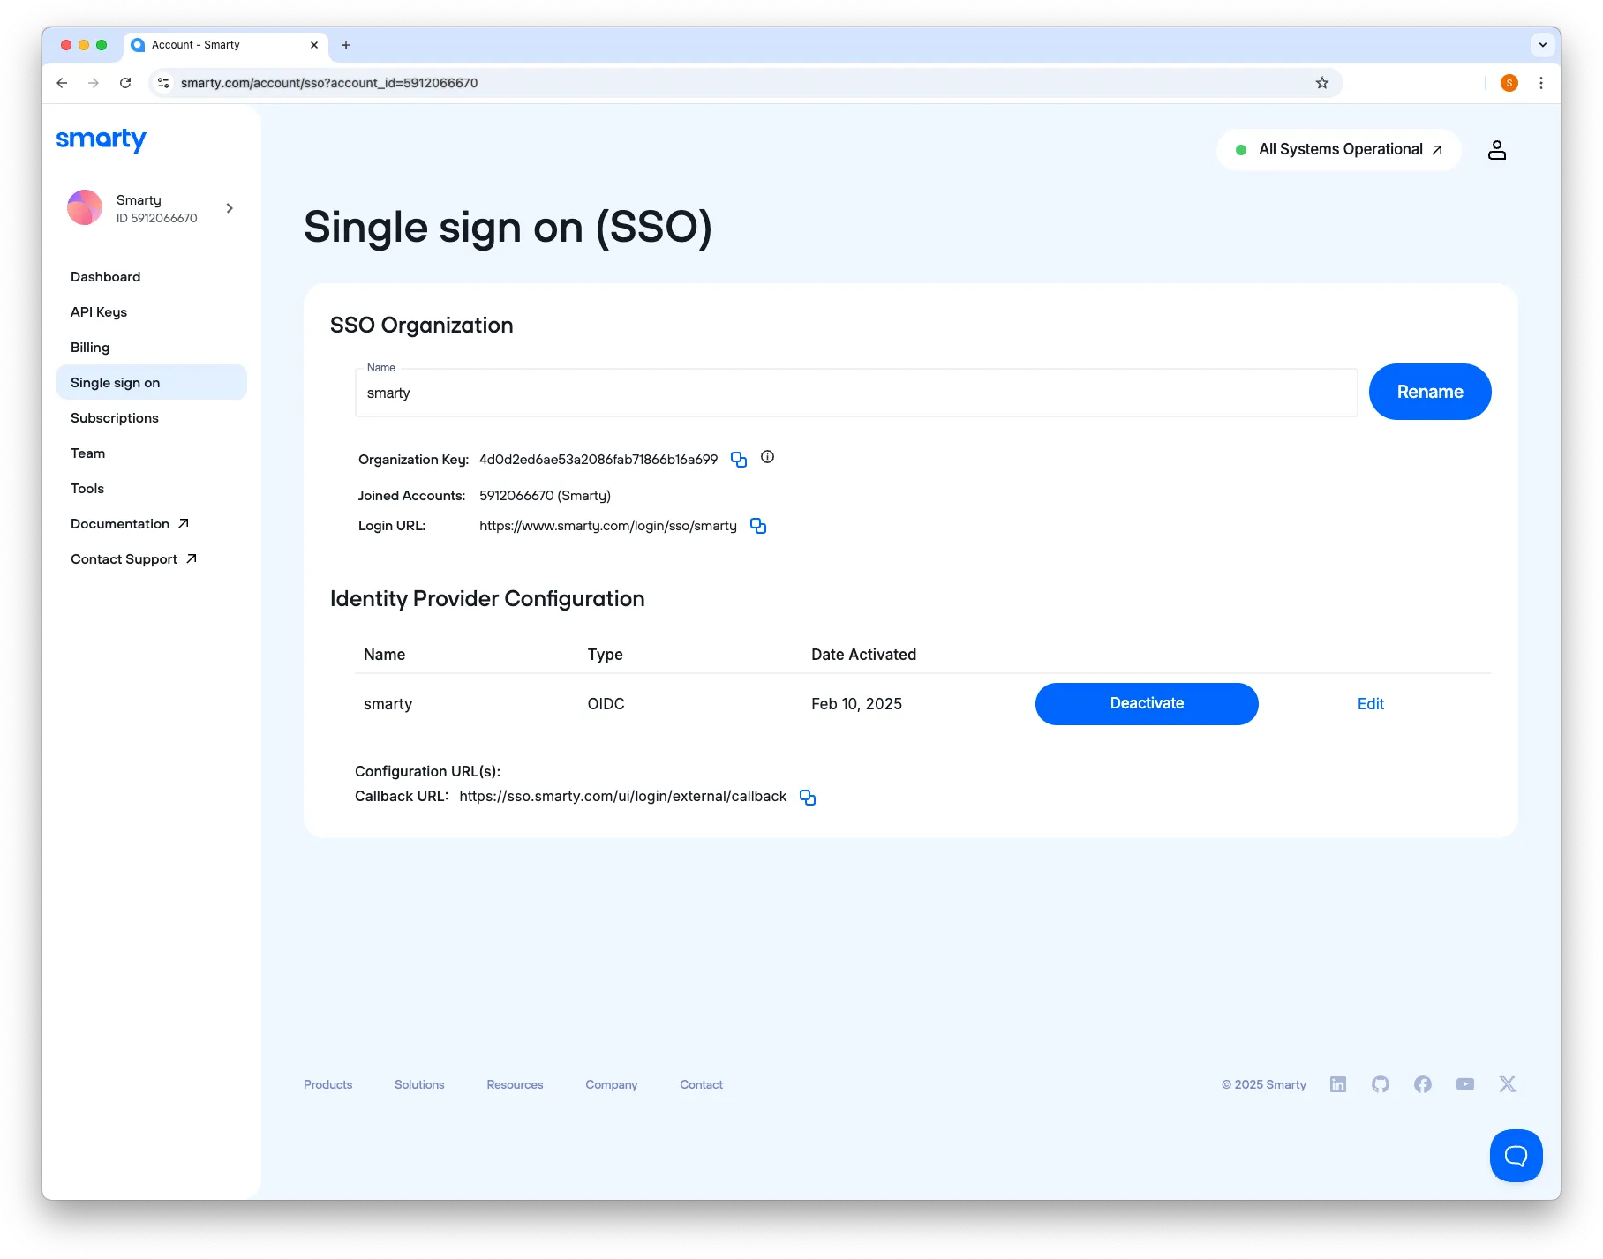Open Contact footer link

701,1084
